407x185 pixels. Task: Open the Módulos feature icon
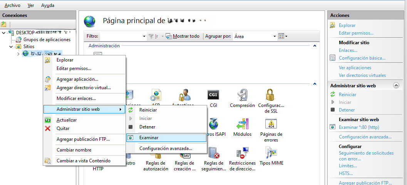[x=242, y=124]
